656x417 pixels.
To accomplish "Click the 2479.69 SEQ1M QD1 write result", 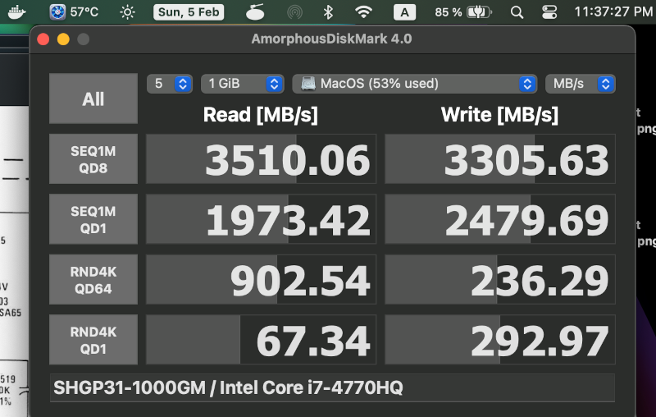I will [x=500, y=219].
